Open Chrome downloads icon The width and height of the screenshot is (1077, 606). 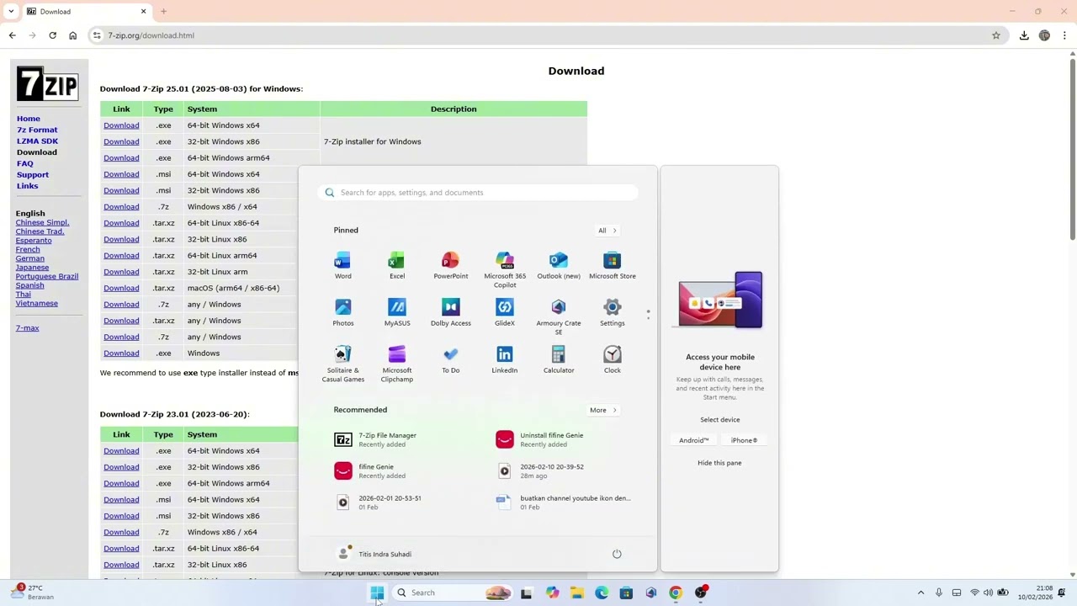click(x=1024, y=35)
